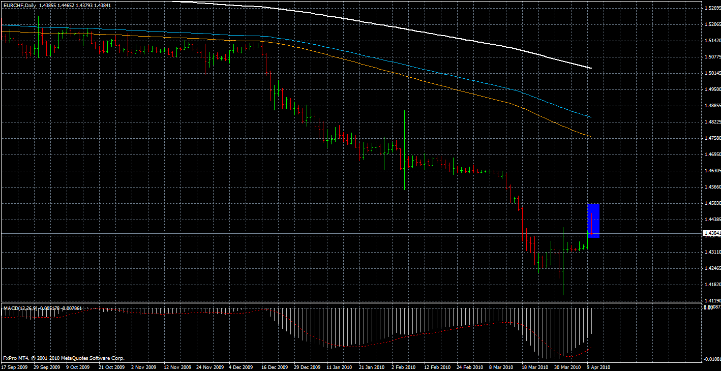721x371 pixels.
Task: Click the '16 Dec 2009' date label
Action: click(x=276, y=367)
